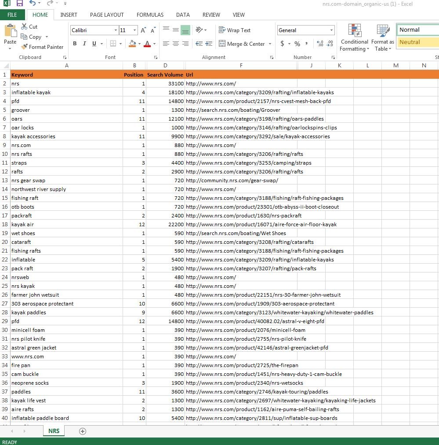Decrease decimal places
Viewport: 439px width, 445px height.
click(330, 44)
